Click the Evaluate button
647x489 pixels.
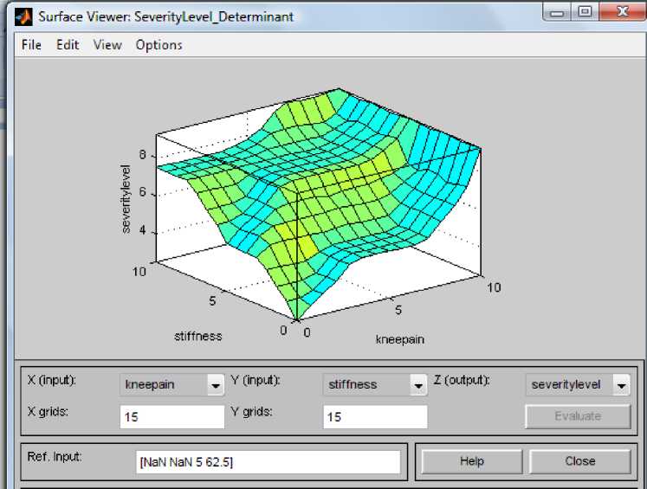tap(578, 416)
